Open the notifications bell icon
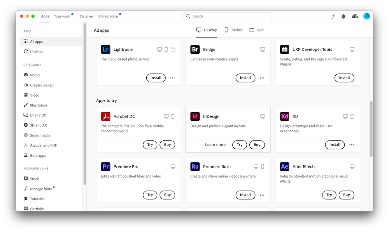The width and height of the screenshot is (389, 232). (343, 16)
